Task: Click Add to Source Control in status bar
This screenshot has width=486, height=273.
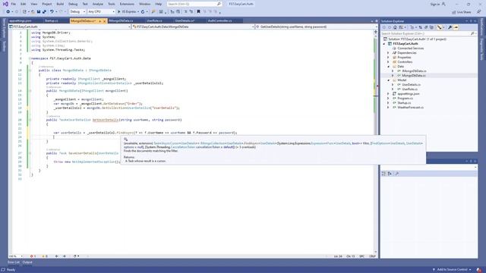Action: click(452, 270)
